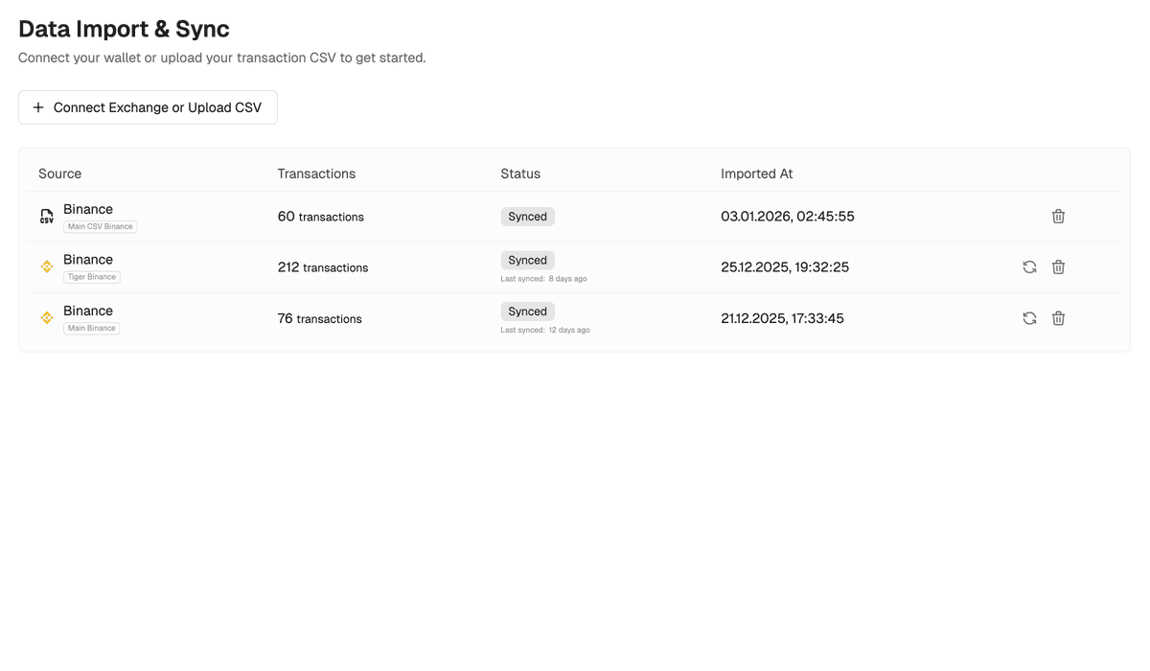Screen dimensions: 1150x671
Task: Click the Imported At column header
Action: pyautogui.click(x=757, y=174)
